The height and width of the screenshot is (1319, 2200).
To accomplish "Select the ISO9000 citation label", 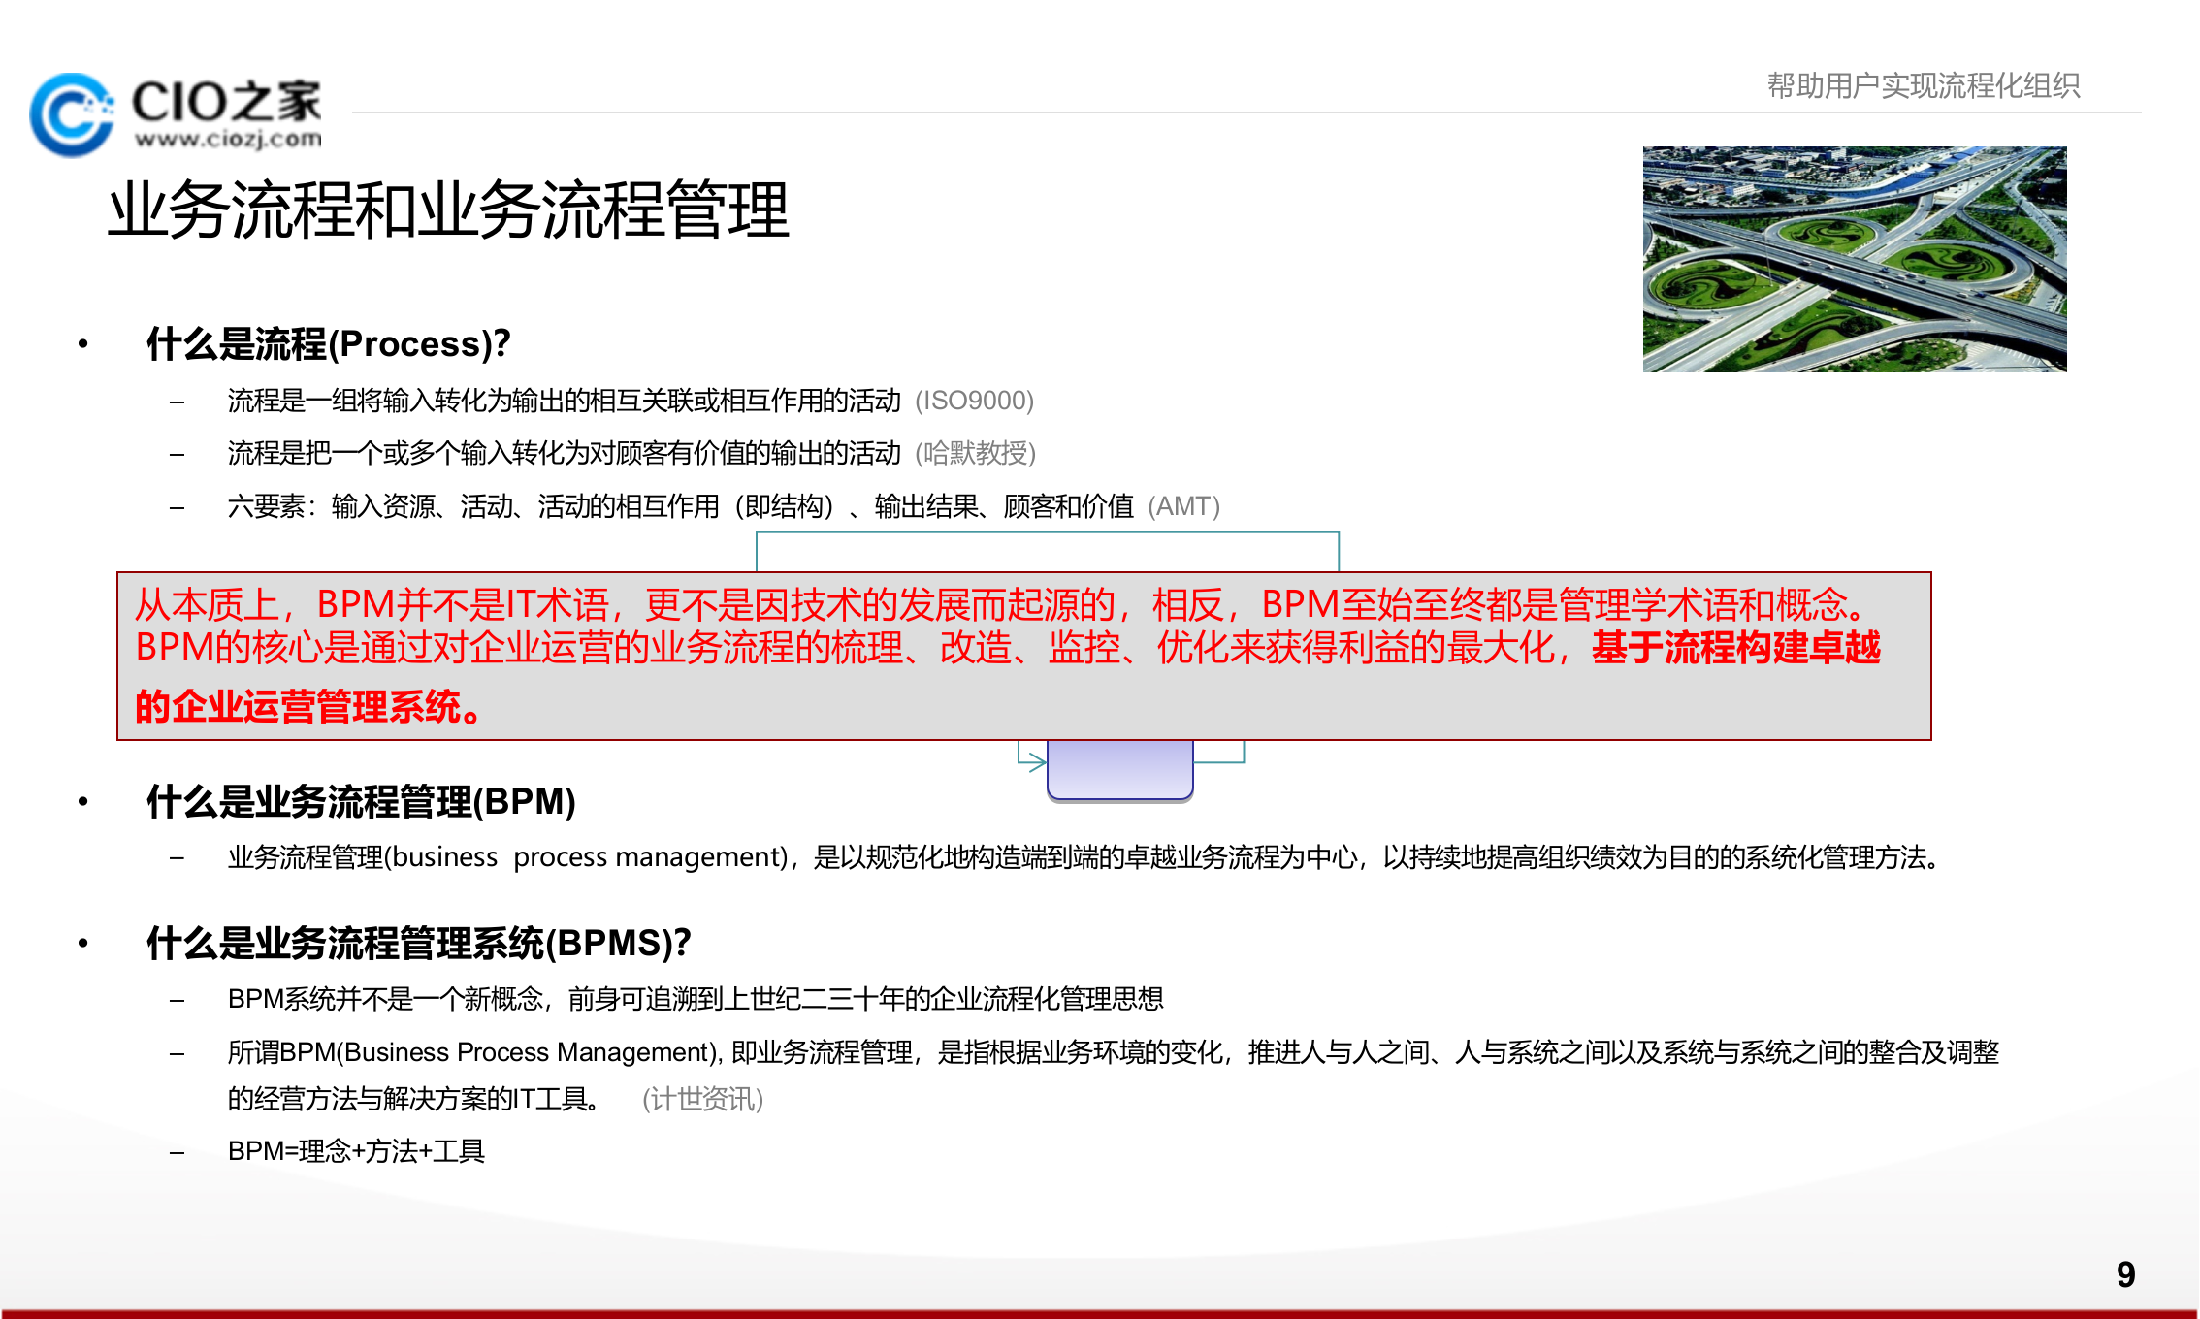I will [978, 401].
